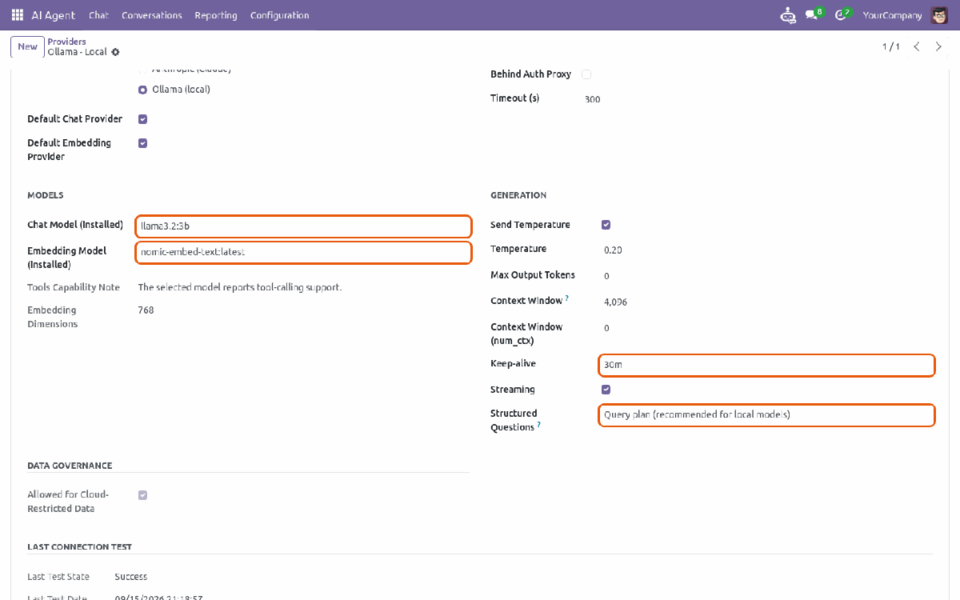Open the activities clock icon with badge 2
This screenshot has width=960, height=600.
click(842, 14)
